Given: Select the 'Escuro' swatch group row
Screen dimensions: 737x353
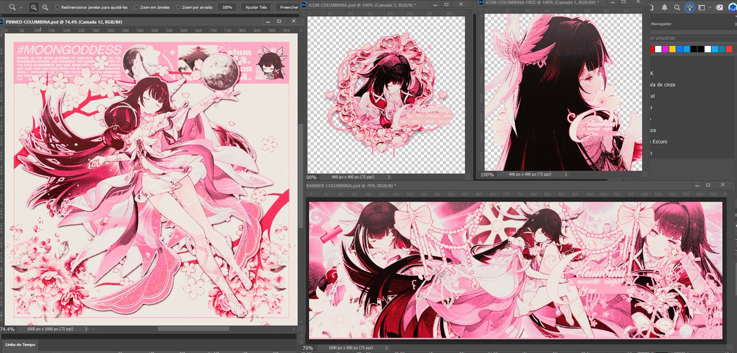Looking at the screenshot, I should [691, 142].
